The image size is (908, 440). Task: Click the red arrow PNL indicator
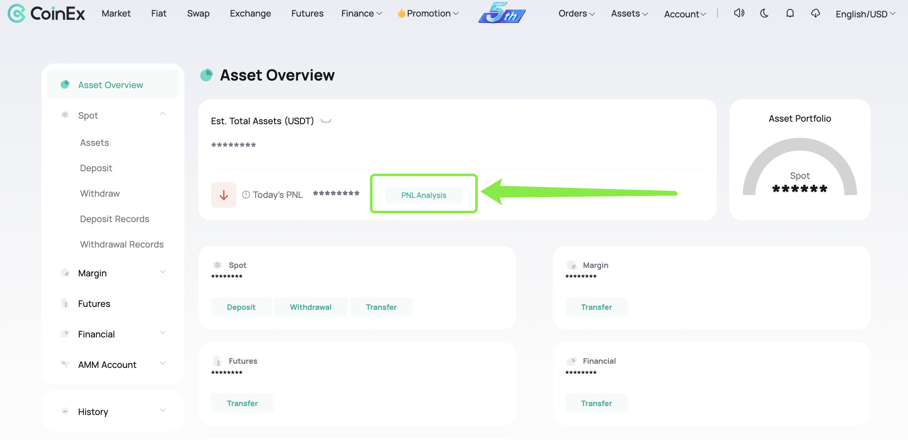coord(223,195)
